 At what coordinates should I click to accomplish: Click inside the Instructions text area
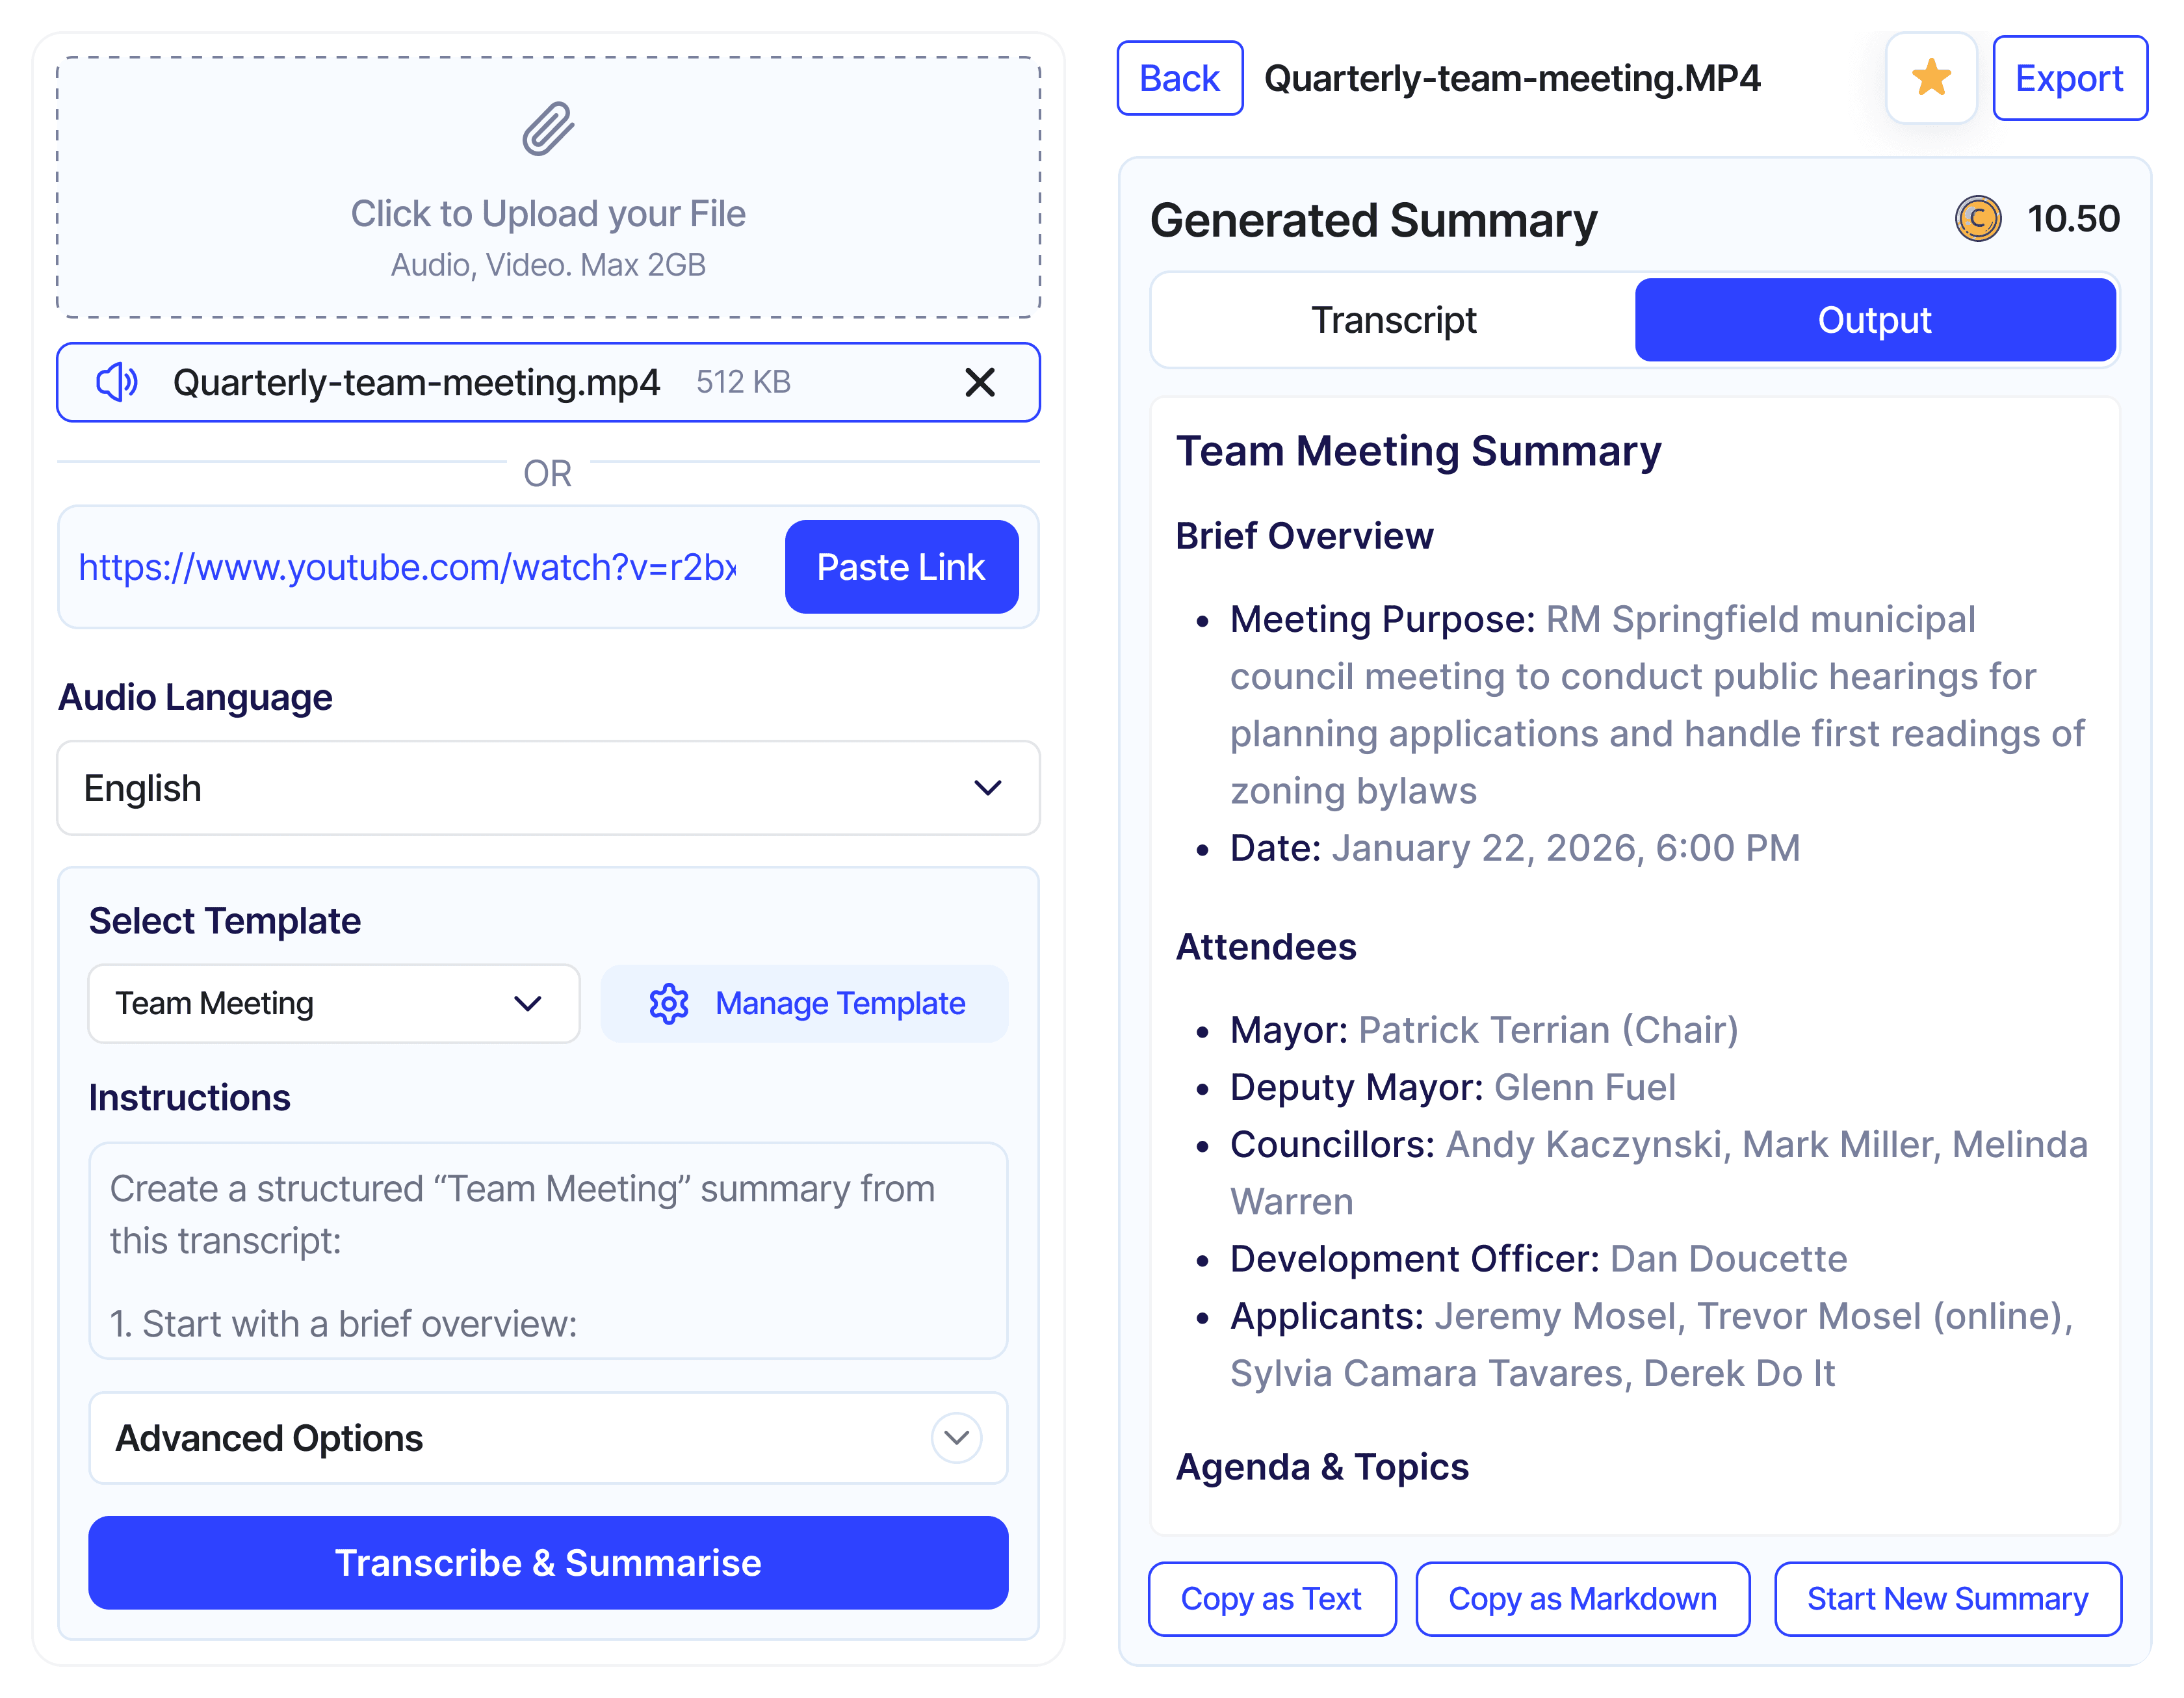[x=547, y=1250]
